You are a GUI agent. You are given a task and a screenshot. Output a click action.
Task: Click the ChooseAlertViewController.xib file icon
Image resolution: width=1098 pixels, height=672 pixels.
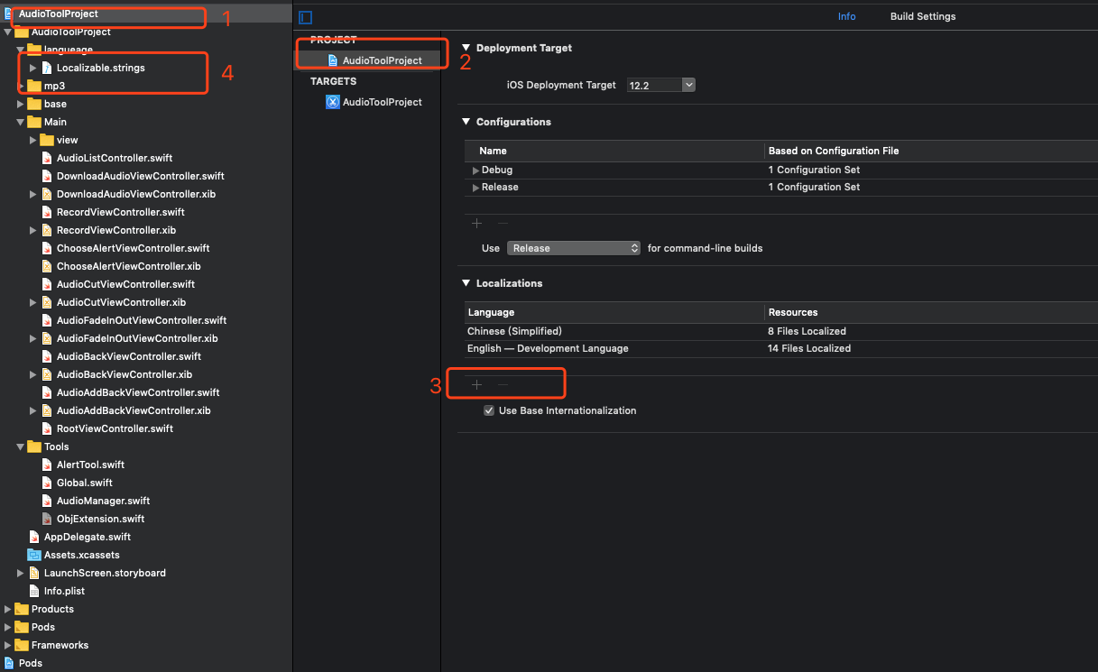[47, 266]
